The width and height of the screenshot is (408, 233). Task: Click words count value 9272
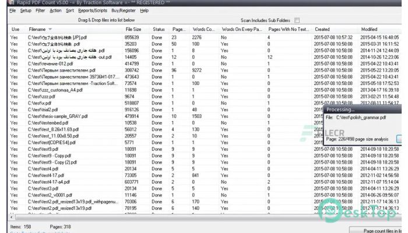coord(197,70)
